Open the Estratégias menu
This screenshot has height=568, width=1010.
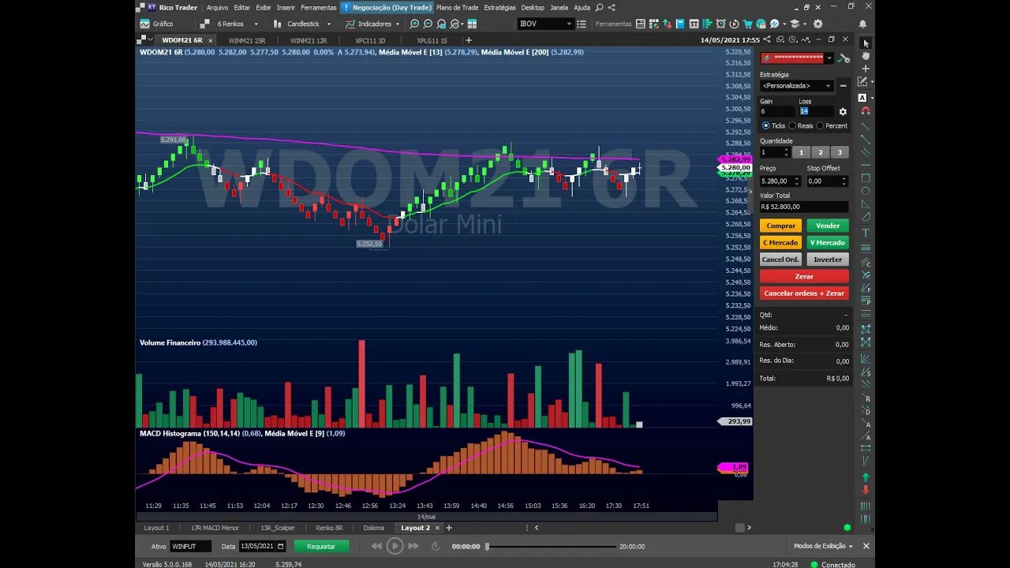tap(499, 7)
